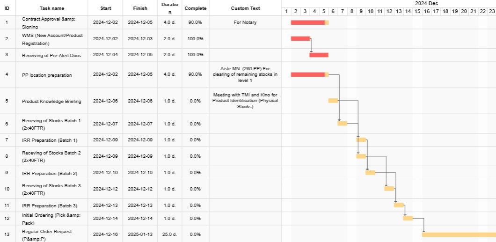Click the WMS registration Gantt bar

tap(300, 38)
